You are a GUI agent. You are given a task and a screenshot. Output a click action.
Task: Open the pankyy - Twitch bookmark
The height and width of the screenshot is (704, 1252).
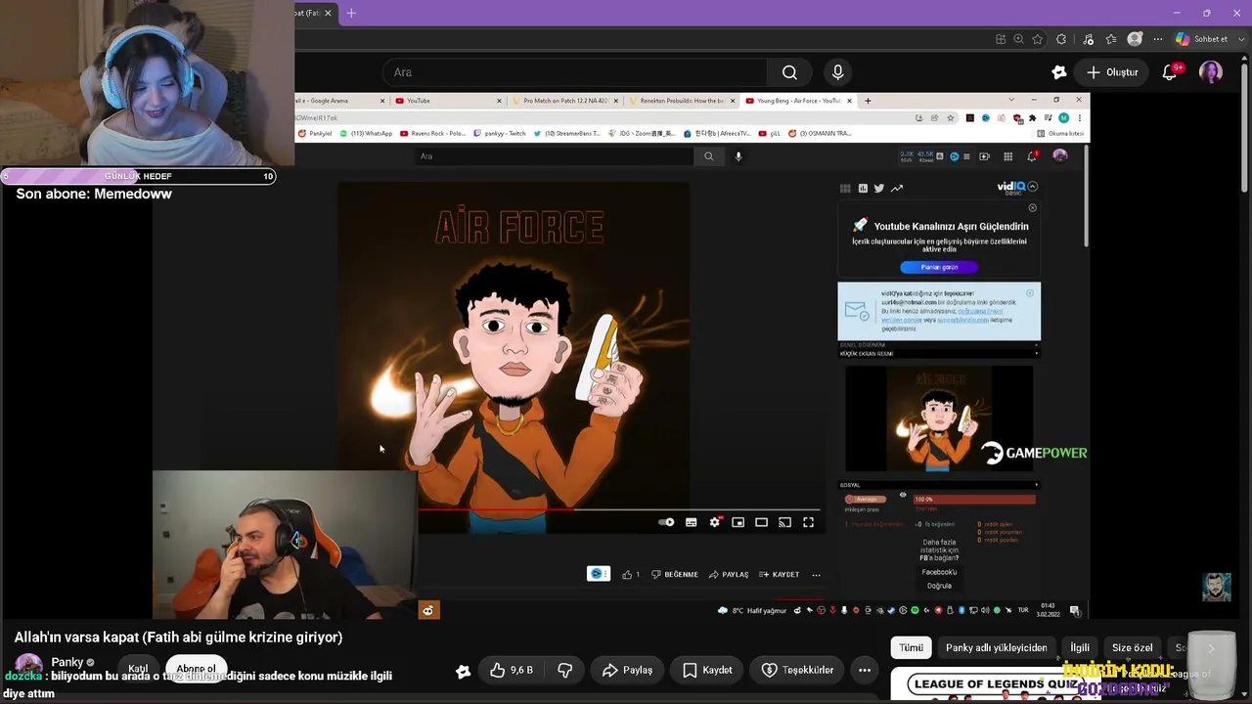coord(500,133)
